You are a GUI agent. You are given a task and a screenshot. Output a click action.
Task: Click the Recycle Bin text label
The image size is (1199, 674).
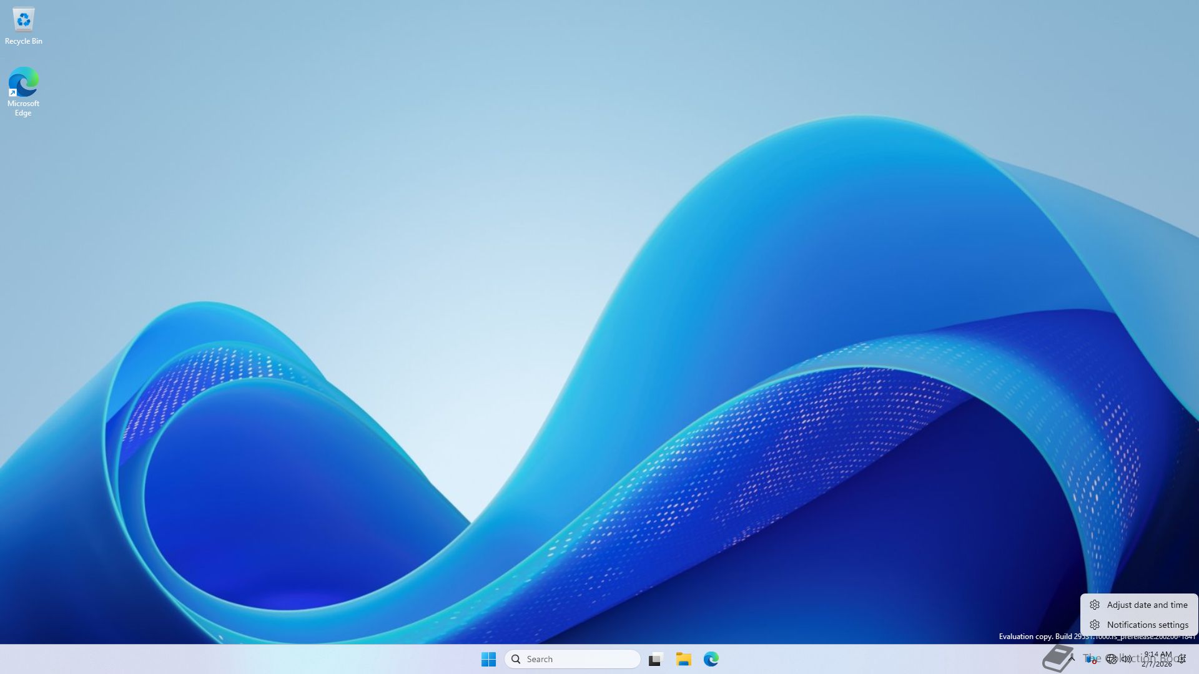[x=23, y=41]
